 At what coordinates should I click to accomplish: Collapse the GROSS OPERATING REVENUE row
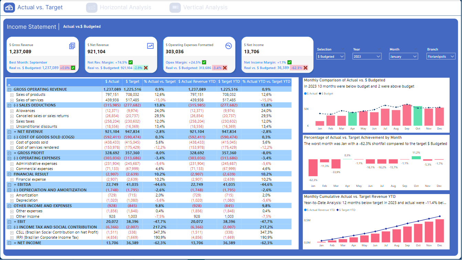[9, 89]
